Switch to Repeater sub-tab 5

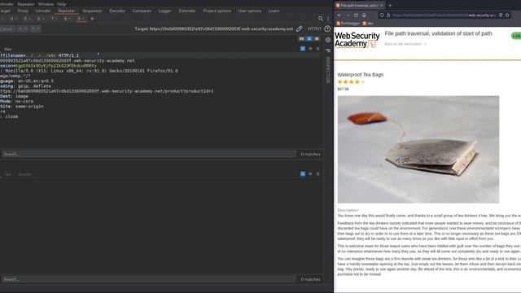(27, 19)
